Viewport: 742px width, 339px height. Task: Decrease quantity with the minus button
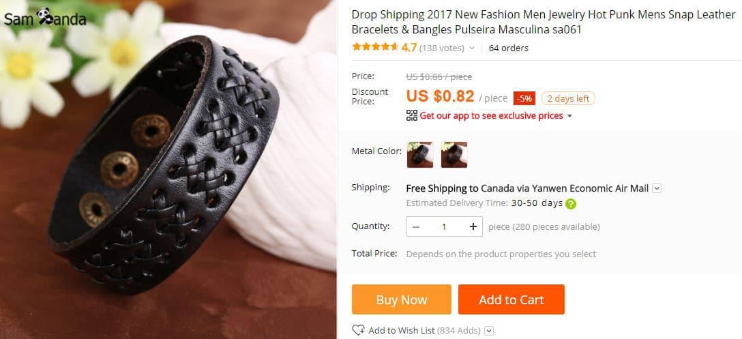coord(416,226)
